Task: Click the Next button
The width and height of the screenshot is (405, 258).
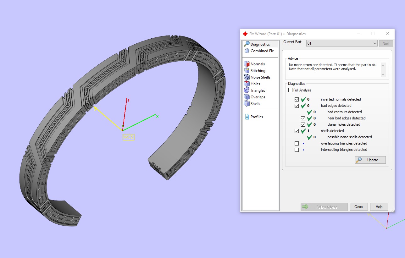Action: coord(386,44)
